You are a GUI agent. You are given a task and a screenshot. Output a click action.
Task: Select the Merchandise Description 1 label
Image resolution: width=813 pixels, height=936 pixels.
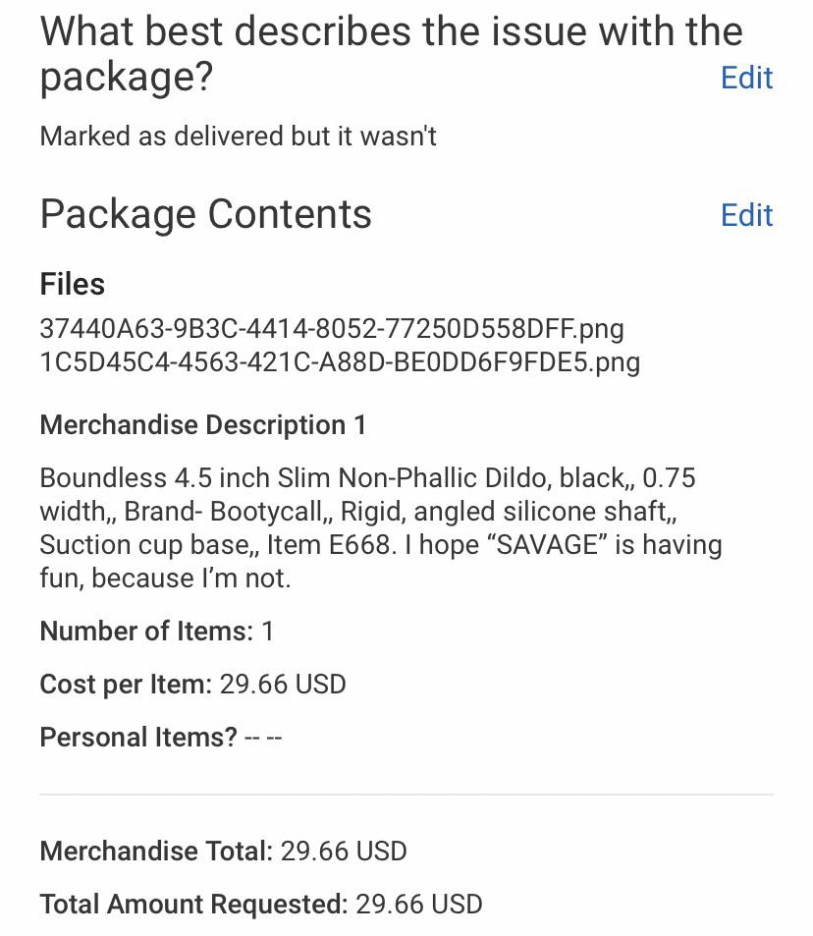coord(202,425)
